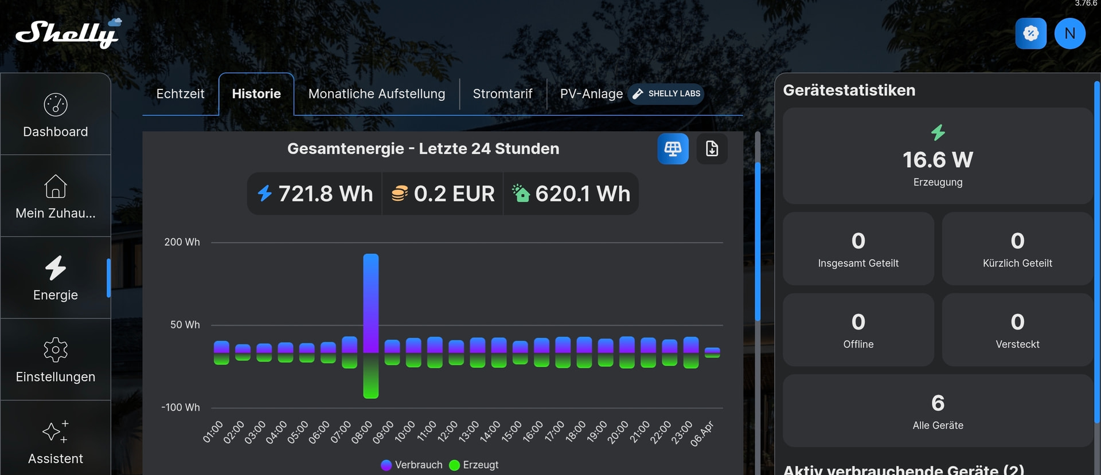Click the chart panel vertical scrollbar
The image size is (1101, 475).
click(x=758, y=241)
